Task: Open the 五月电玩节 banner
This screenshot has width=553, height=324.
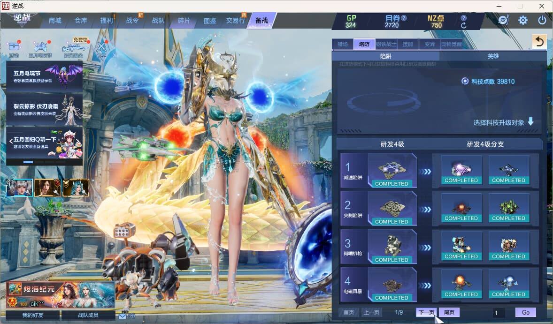Action: (x=45, y=77)
